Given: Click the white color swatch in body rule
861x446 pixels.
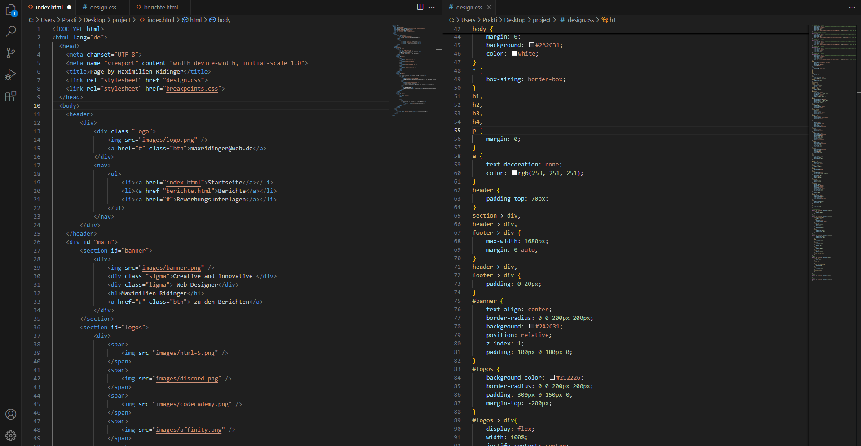Looking at the screenshot, I should click(x=514, y=54).
